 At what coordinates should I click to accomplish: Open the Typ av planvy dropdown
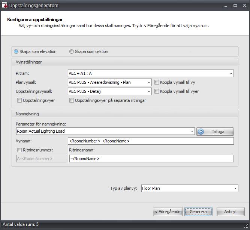(x=235, y=188)
